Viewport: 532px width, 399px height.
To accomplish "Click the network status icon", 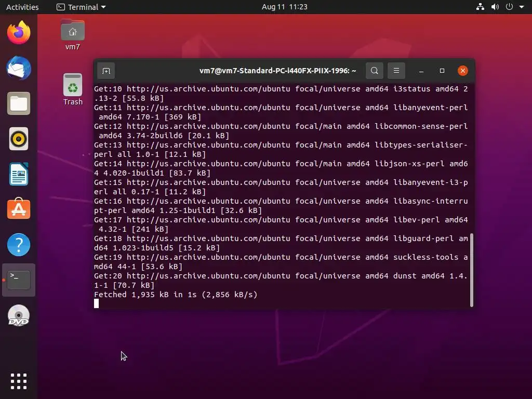I will pyautogui.click(x=480, y=7).
